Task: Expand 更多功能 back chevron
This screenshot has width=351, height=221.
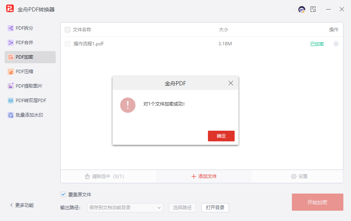Action: coord(11,205)
